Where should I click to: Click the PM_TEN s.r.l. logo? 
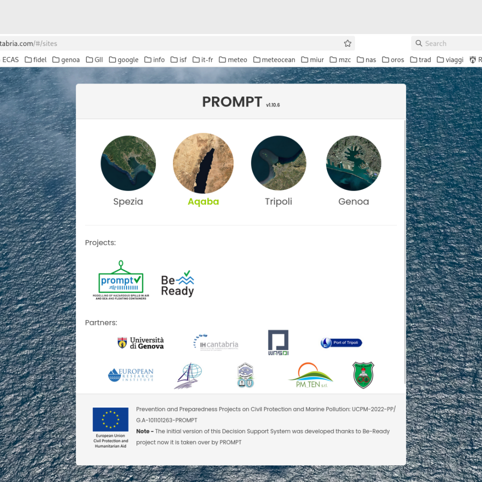click(x=310, y=374)
